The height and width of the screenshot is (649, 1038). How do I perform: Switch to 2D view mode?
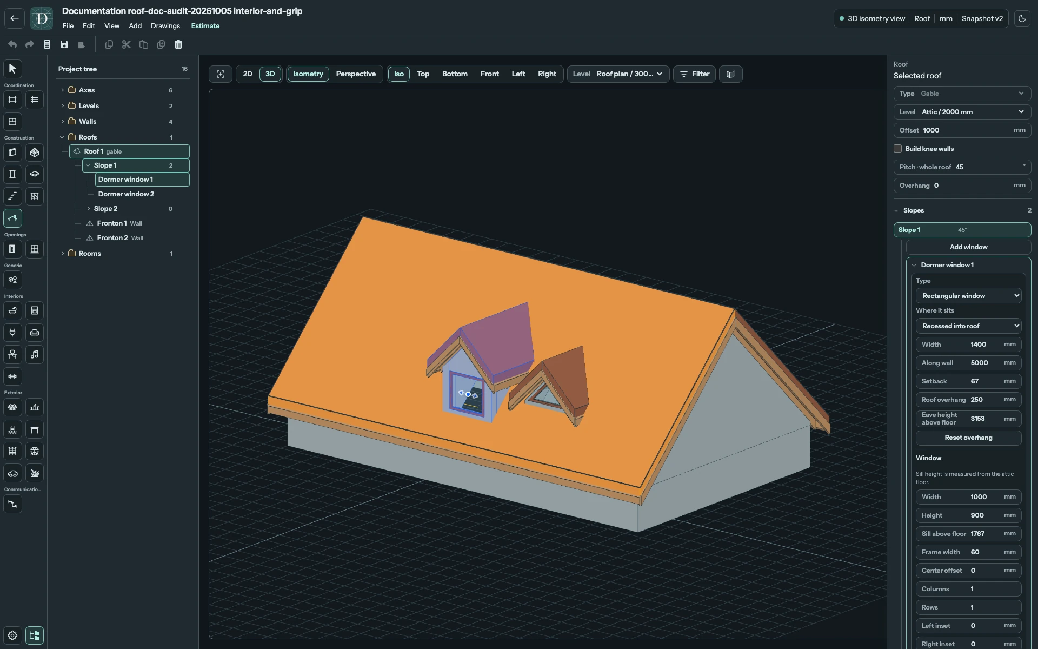click(248, 74)
